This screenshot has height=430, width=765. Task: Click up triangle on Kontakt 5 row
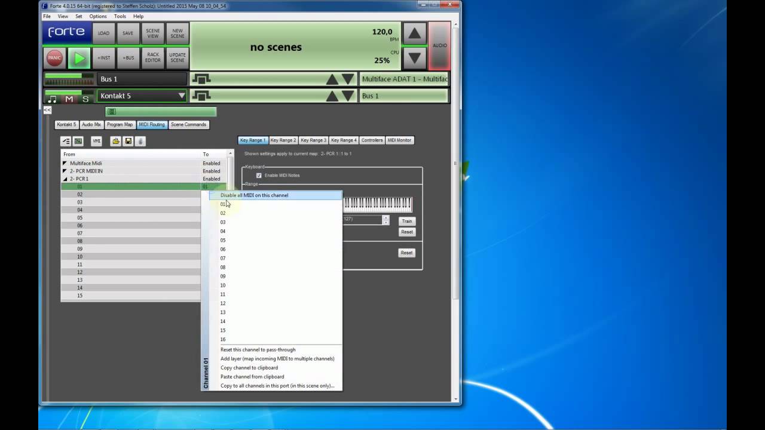coord(332,96)
